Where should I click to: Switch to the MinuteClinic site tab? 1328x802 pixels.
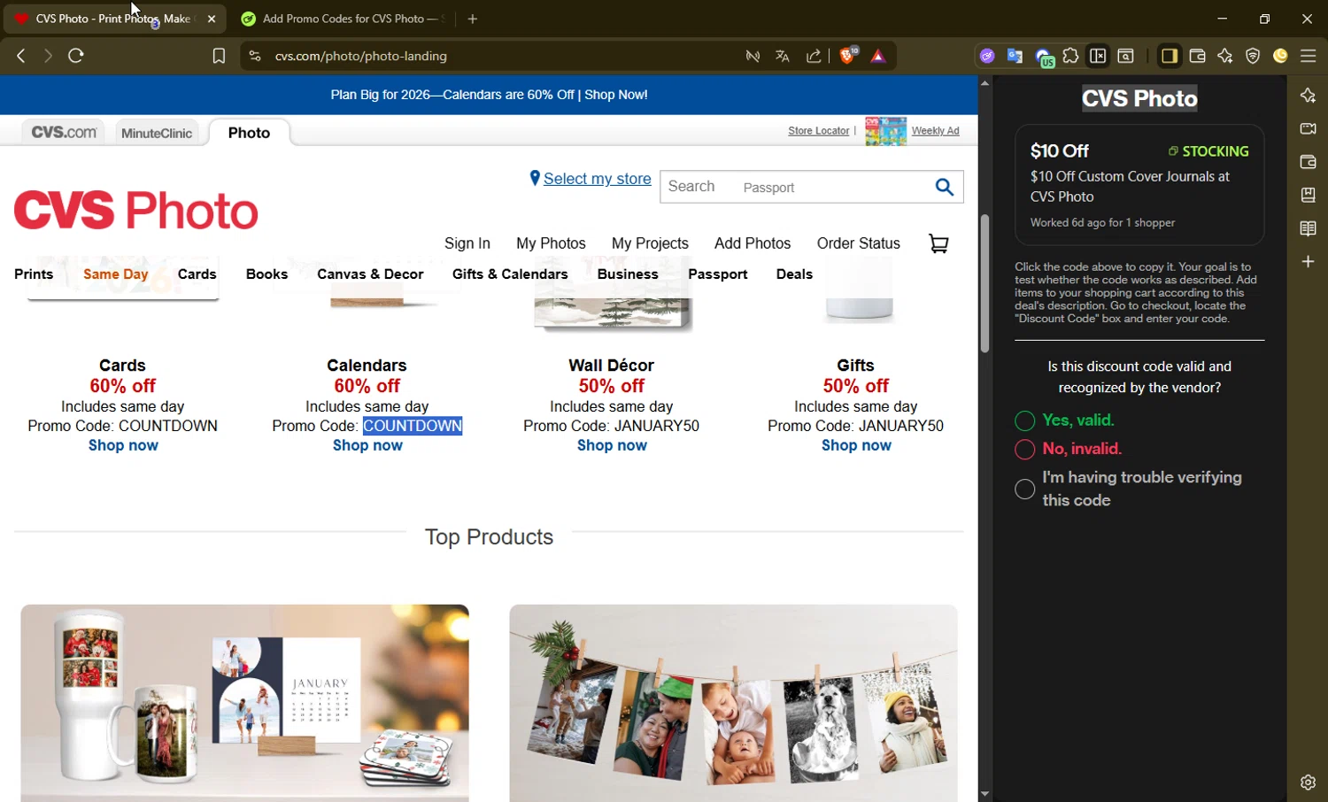[x=157, y=133]
